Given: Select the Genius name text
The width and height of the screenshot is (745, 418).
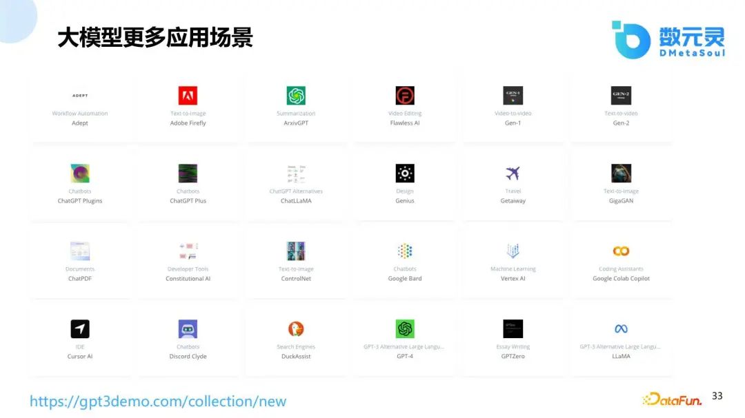Looking at the screenshot, I should (405, 200).
